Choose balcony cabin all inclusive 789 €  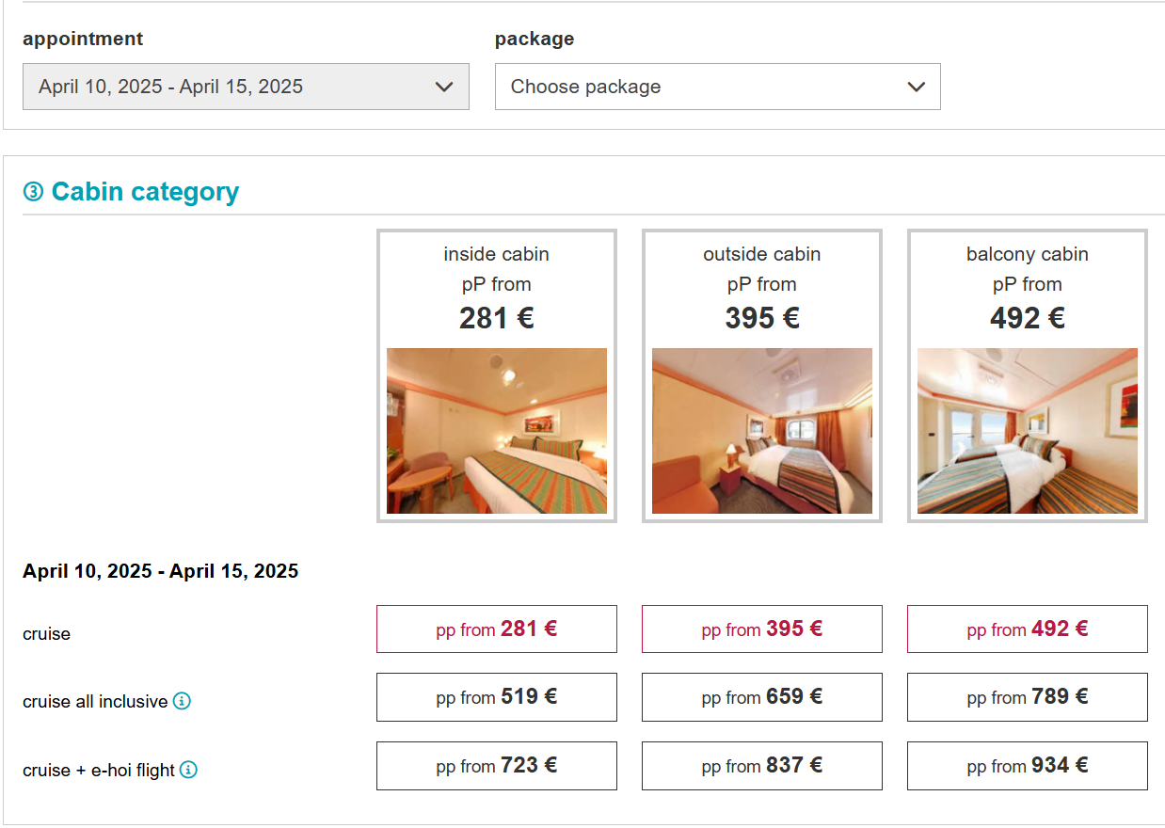tap(1028, 697)
